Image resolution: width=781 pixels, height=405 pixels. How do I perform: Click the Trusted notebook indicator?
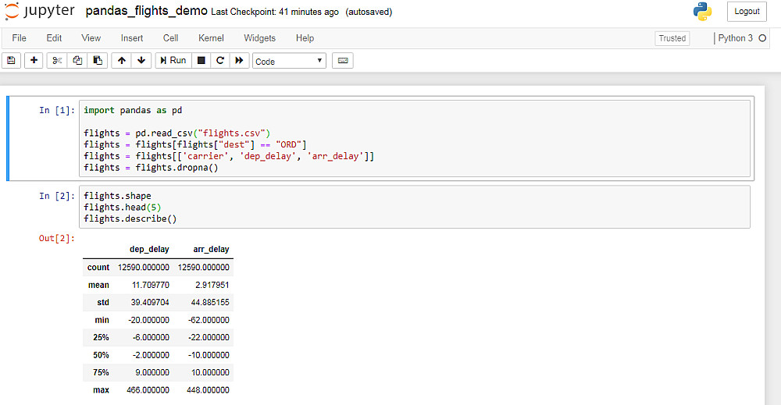(x=672, y=38)
